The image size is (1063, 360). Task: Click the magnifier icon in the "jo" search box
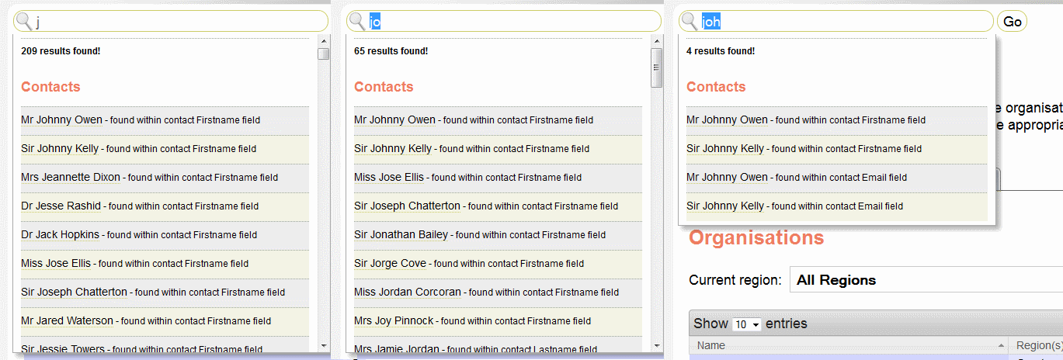(x=357, y=22)
